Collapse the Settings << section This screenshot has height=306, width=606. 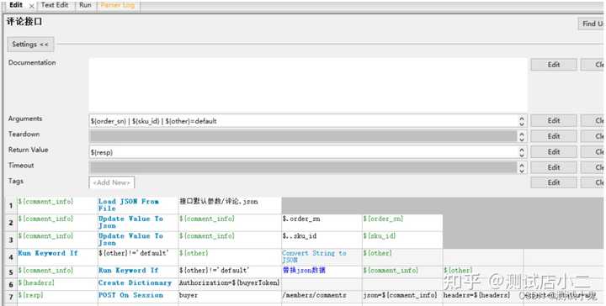click(30, 45)
